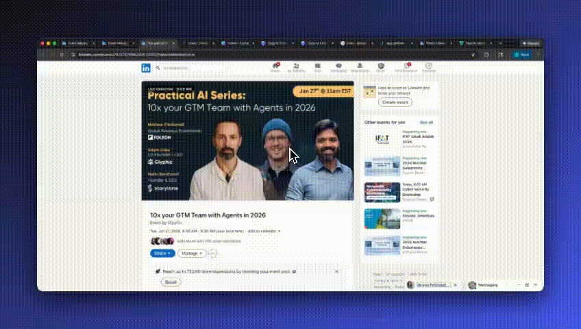Open browser three-dot menu

click(538, 54)
